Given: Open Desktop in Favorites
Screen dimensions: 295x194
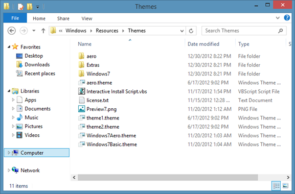Looking at the screenshot, I should click(34, 56).
